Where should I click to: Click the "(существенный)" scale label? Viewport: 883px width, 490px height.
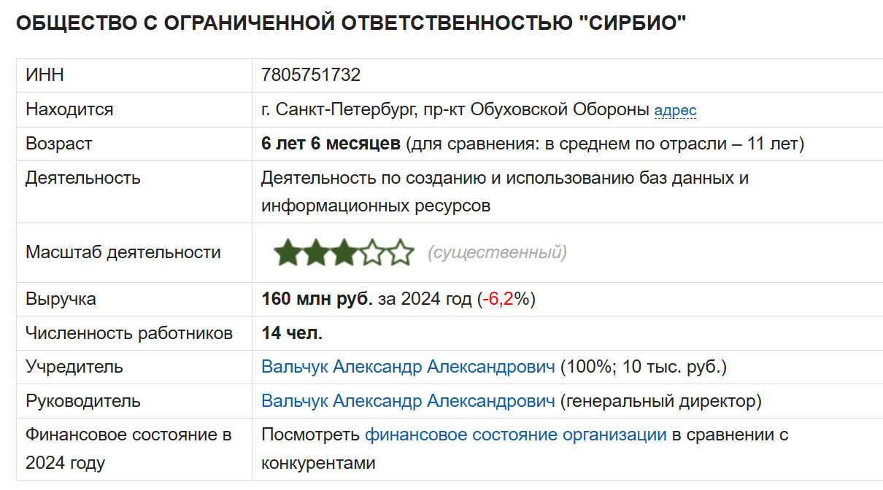[497, 253]
